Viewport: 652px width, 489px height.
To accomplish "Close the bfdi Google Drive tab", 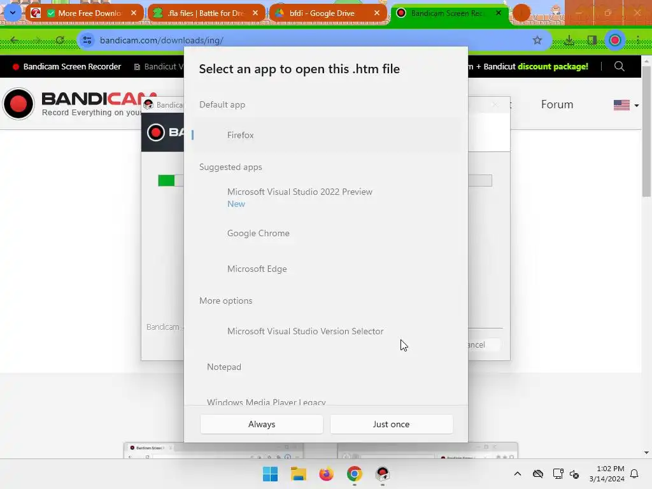I will (377, 13).
